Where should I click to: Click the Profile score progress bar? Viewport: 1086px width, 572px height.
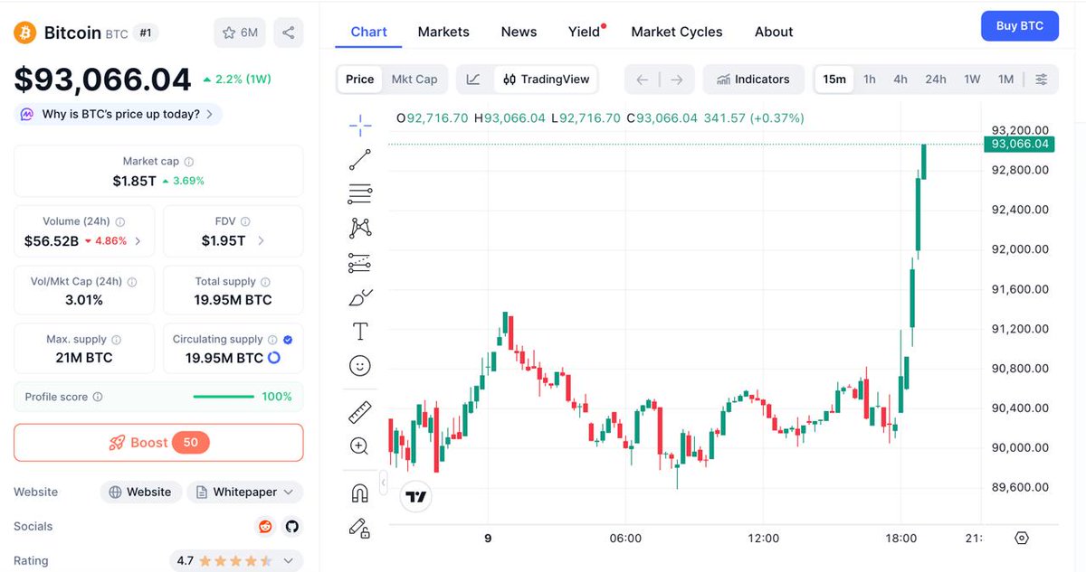pos(224,397)
